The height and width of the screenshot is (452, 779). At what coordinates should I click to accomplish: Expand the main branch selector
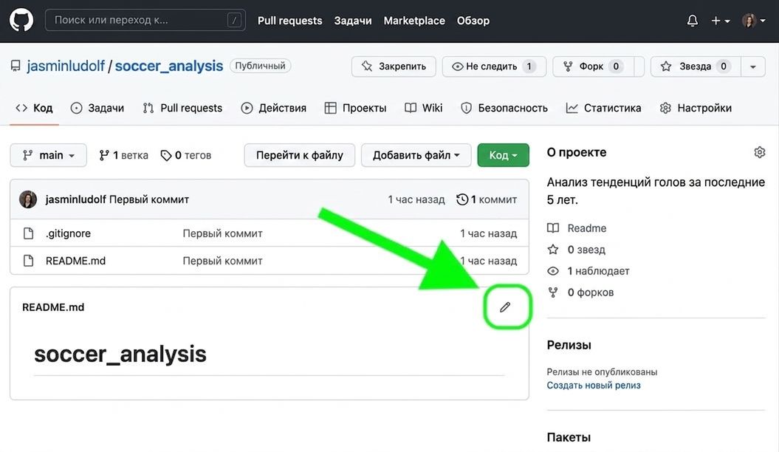(x=48, y=156)
